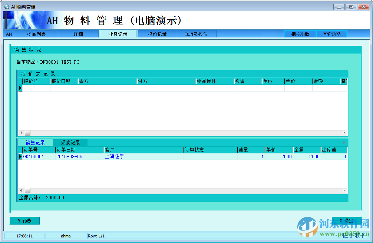Open the BOM及核价 tab
Screen dimensions: 373x243
tap(195, 34)
